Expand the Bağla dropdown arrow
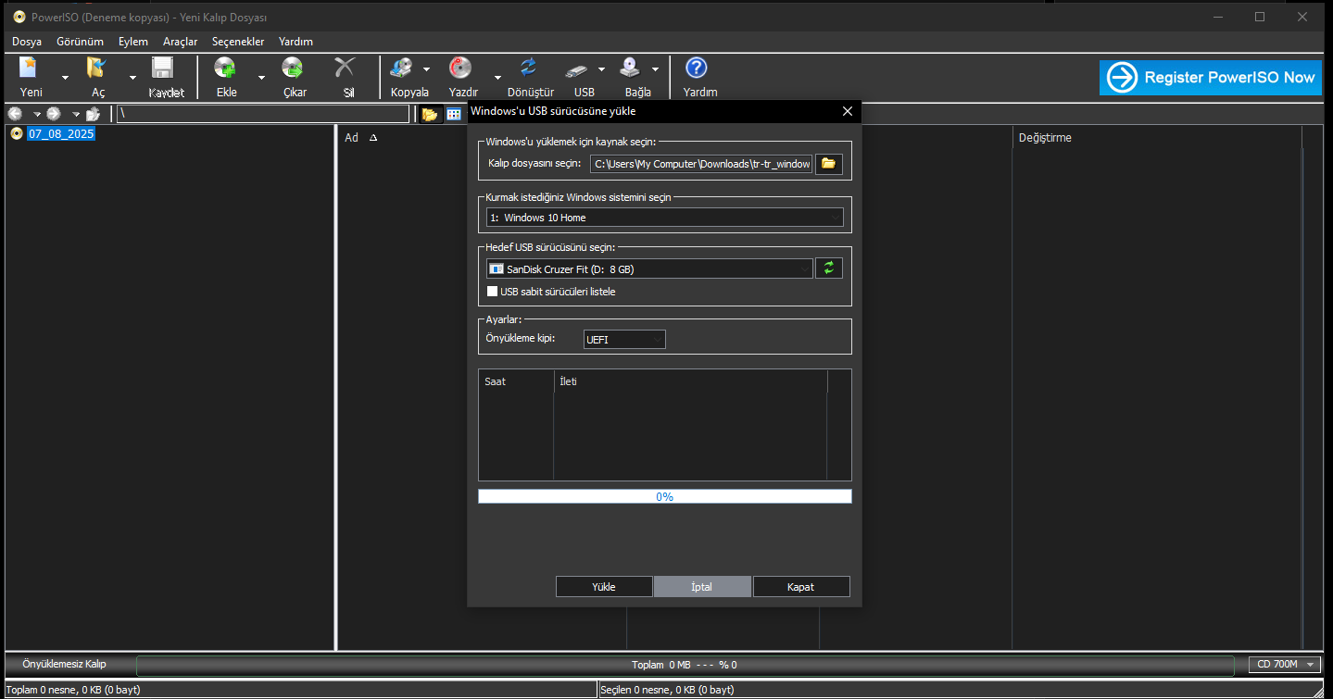Viewport: 1333px width, 699px height. tap(655, 69)
